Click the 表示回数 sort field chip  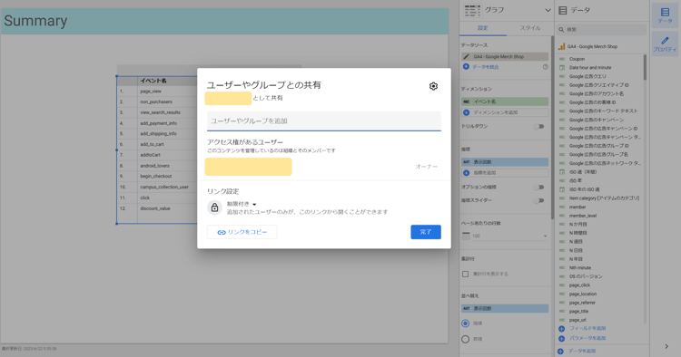505,308
